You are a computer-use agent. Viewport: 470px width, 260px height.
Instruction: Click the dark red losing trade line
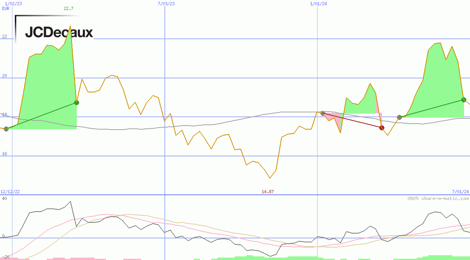point(352,120)
